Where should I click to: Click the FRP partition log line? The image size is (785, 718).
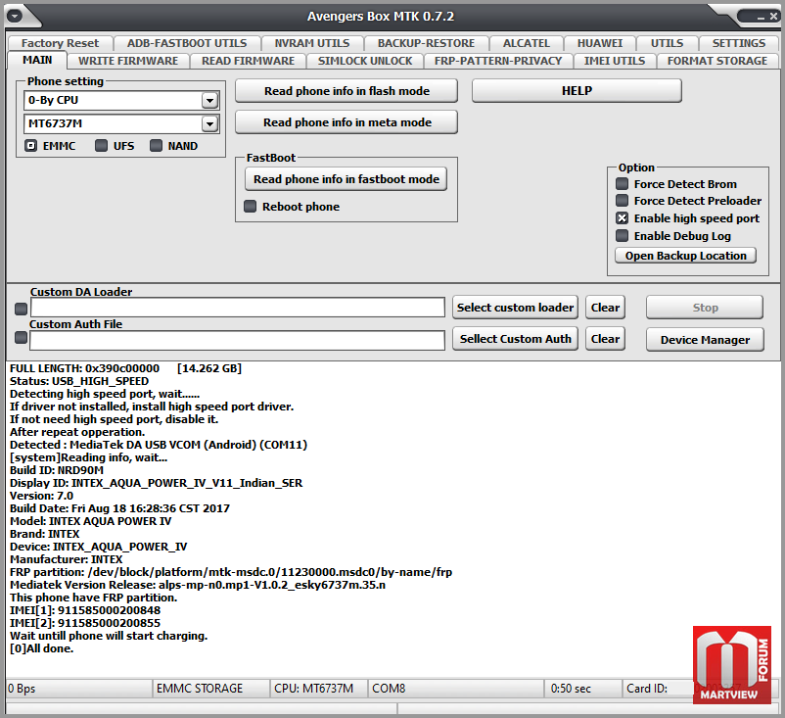tap(231, 572)
